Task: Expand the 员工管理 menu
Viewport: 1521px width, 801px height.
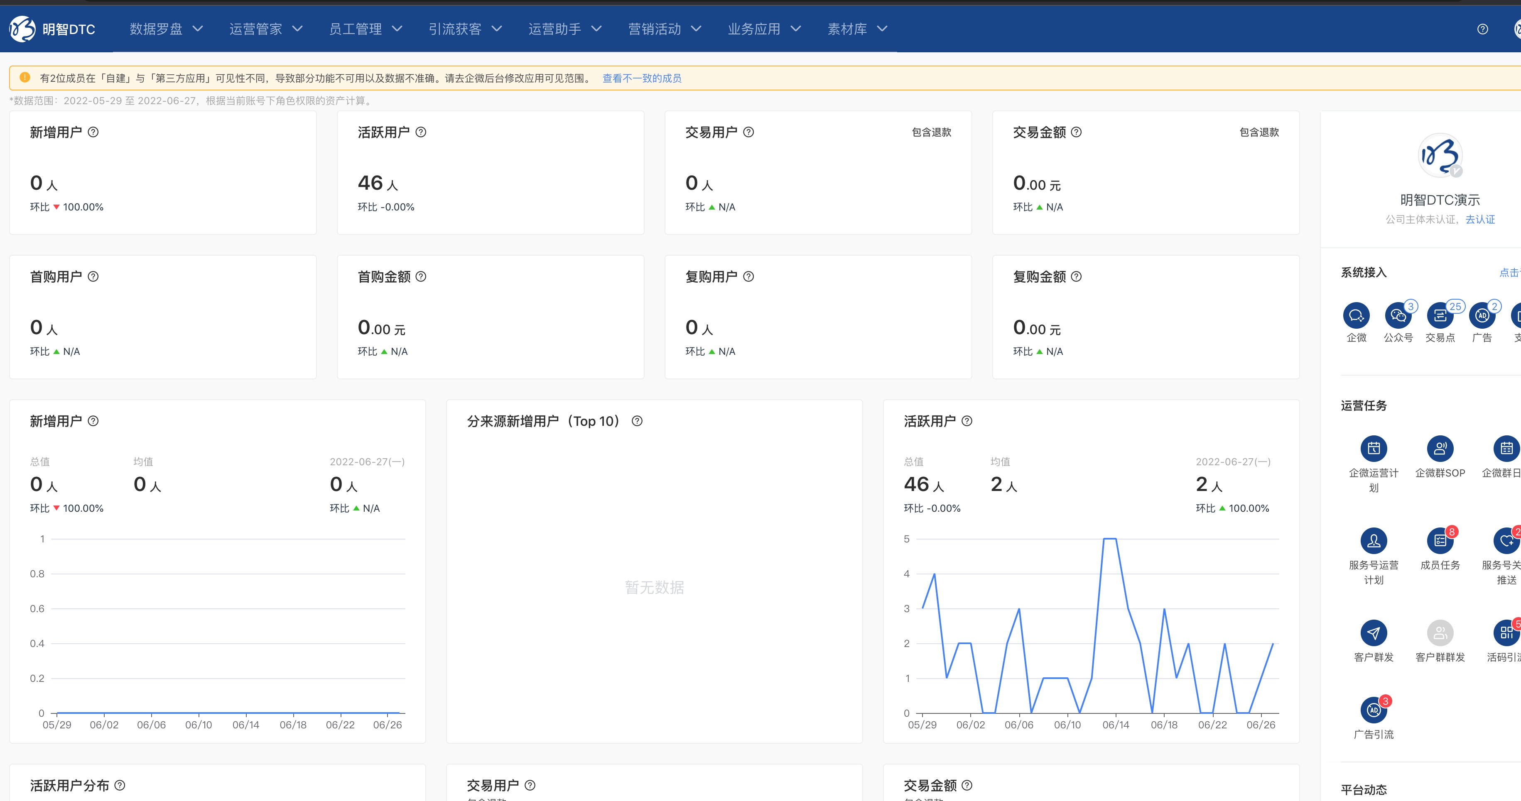Action: pos(366,29)
